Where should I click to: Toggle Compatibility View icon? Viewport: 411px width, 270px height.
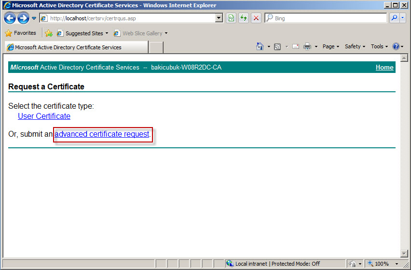[231, 18]
